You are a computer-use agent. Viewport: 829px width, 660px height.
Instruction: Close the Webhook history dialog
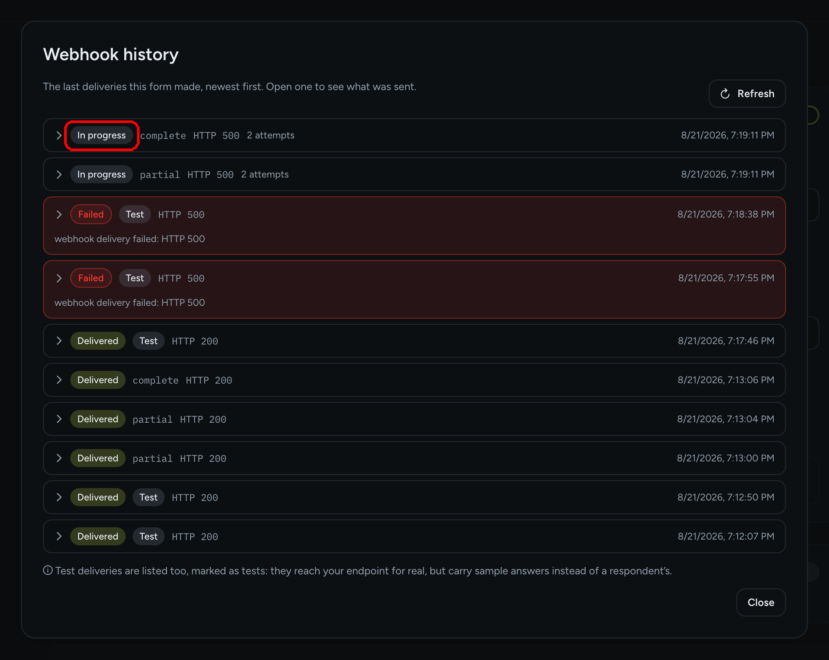[761, 602]
